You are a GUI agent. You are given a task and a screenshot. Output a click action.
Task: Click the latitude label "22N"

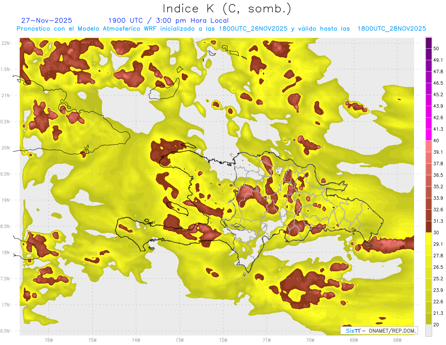click(x=6, y=43)
